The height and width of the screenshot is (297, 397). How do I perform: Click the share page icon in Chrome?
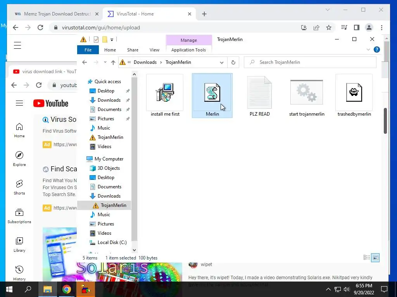click(316, 27)
